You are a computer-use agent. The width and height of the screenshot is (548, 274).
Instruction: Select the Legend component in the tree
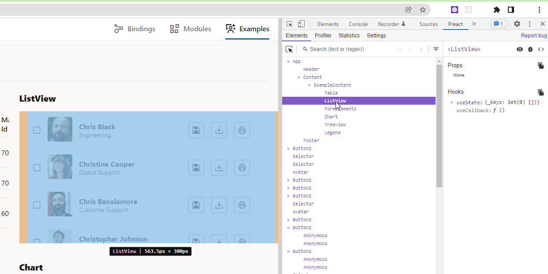[332, 133]
